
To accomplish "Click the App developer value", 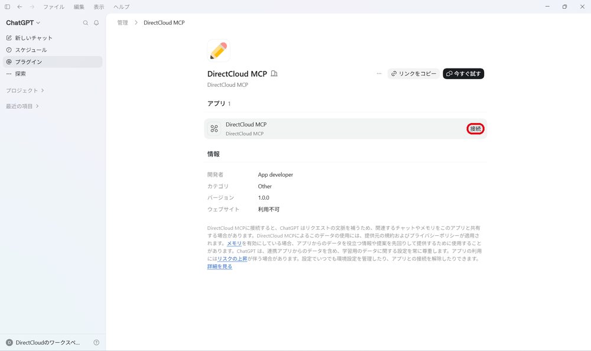I will click(275, 174).
